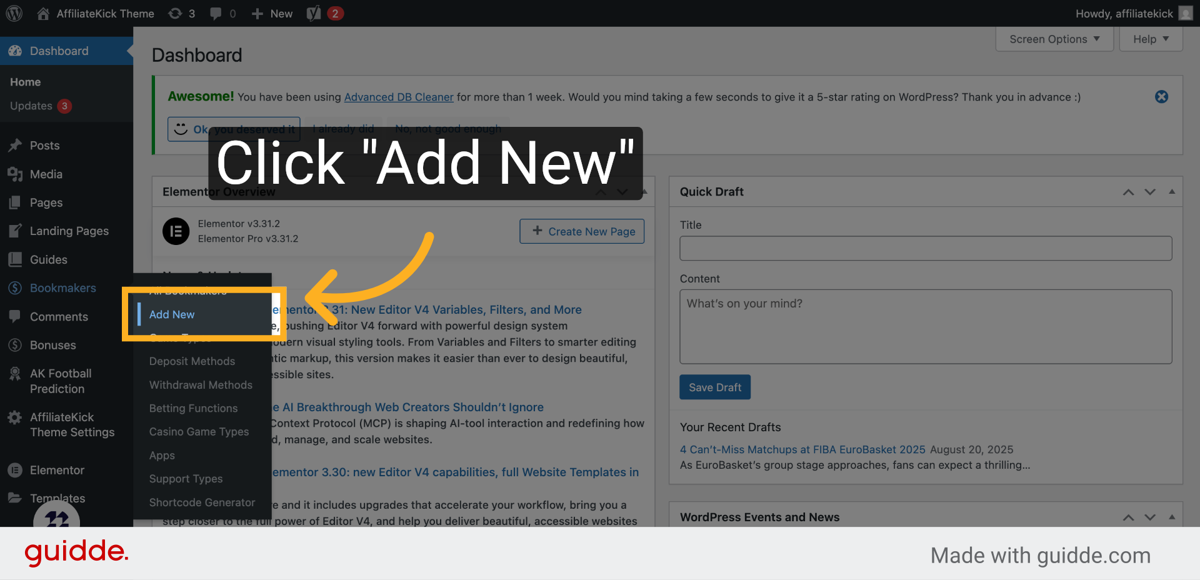Screen dimensions: 1200x580
Task: Click the Yoast SEO icon in the admin bar
Action: click(314, 13)
